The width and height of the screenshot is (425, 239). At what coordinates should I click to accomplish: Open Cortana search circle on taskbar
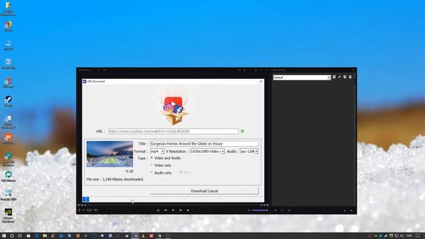pyautogui.click(x=12, y=236)
